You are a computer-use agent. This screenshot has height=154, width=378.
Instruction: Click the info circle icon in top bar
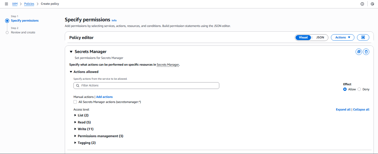(x=362, y=4)
